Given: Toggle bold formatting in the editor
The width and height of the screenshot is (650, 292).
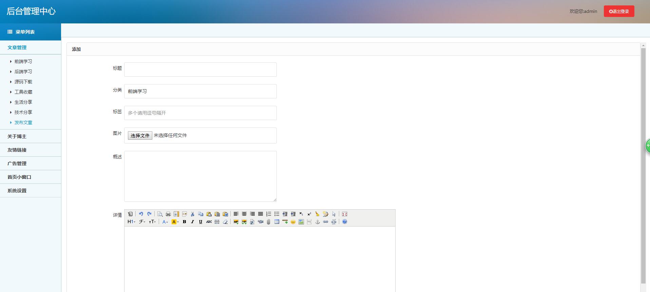Looking at the screenshot, I should 184,222.
